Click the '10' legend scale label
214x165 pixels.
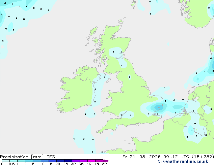[x=42, y=164]
